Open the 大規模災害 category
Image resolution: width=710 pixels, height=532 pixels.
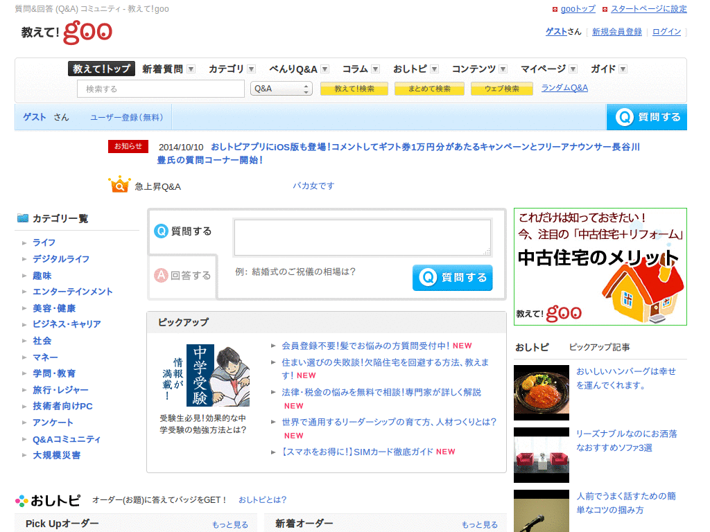point(57,455)
